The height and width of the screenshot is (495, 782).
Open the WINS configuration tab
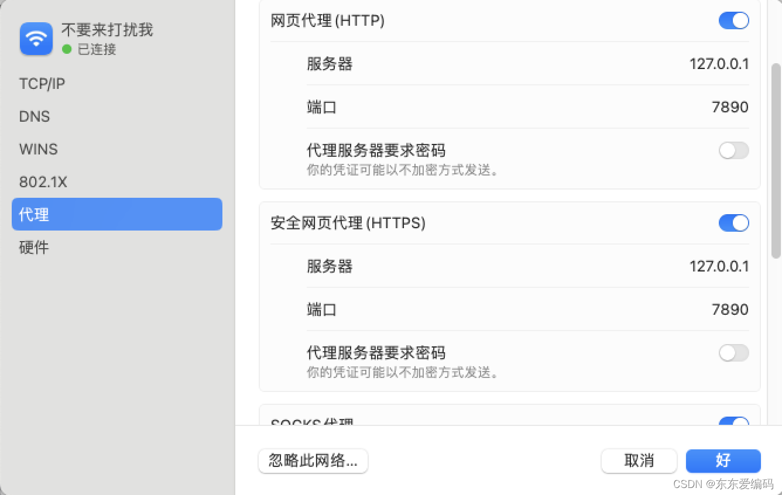(38, 149)
